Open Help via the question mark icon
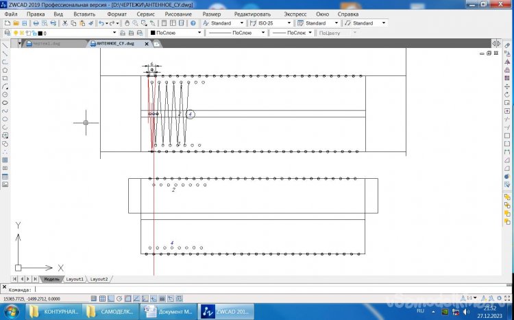 195,23
